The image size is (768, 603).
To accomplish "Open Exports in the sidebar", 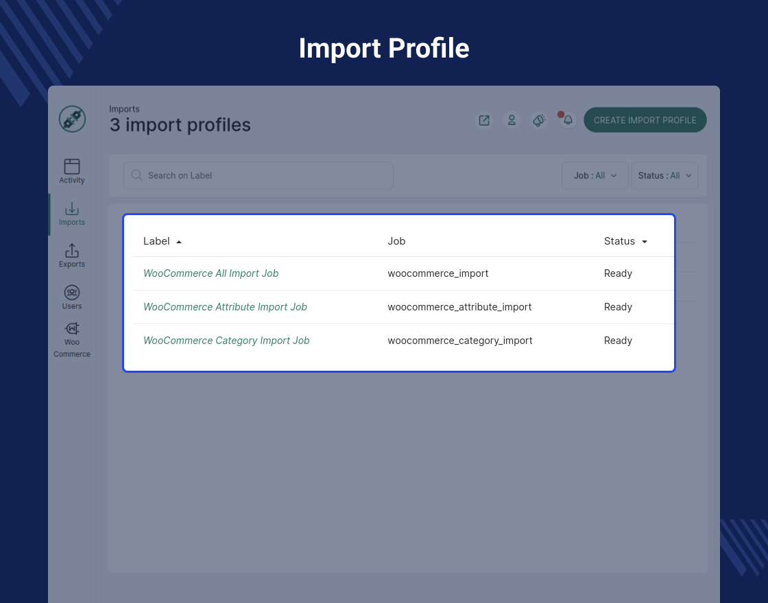I will click(x=71, y=256).
